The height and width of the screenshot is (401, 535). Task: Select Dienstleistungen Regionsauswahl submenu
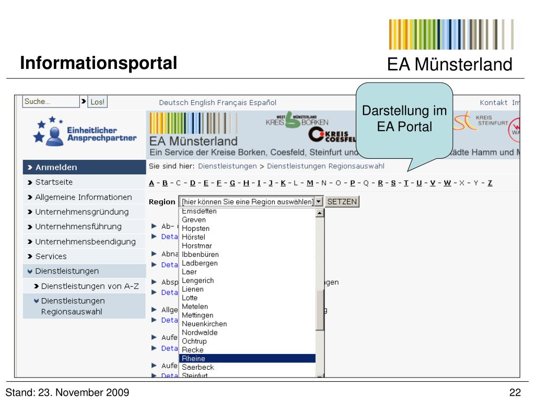coord(84,306)
